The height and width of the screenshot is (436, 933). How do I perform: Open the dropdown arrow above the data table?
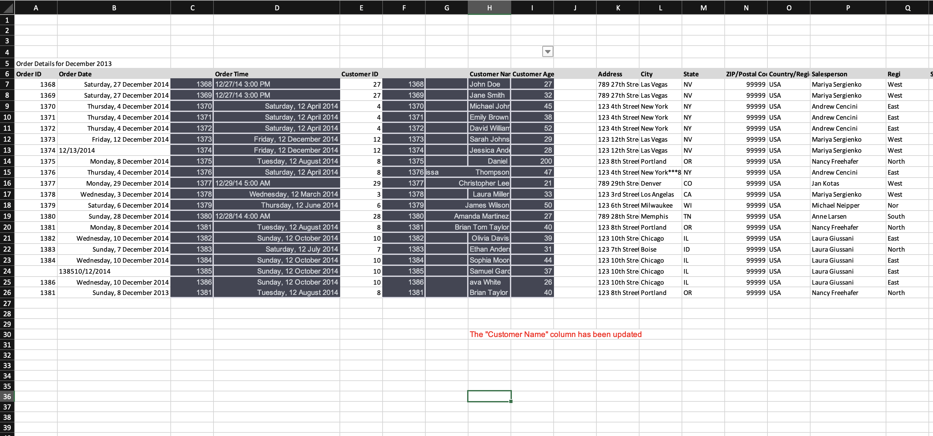pos(547,51)
